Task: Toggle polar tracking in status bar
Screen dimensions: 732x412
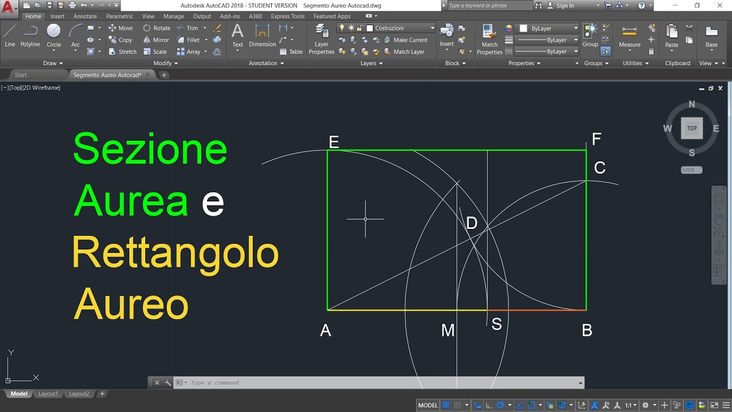Action: pos(500,405)
